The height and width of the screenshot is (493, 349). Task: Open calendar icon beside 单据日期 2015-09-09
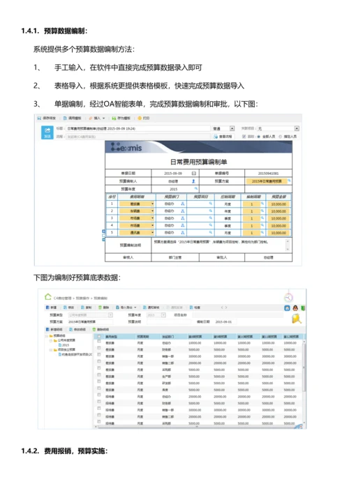[x=194, y=173]
